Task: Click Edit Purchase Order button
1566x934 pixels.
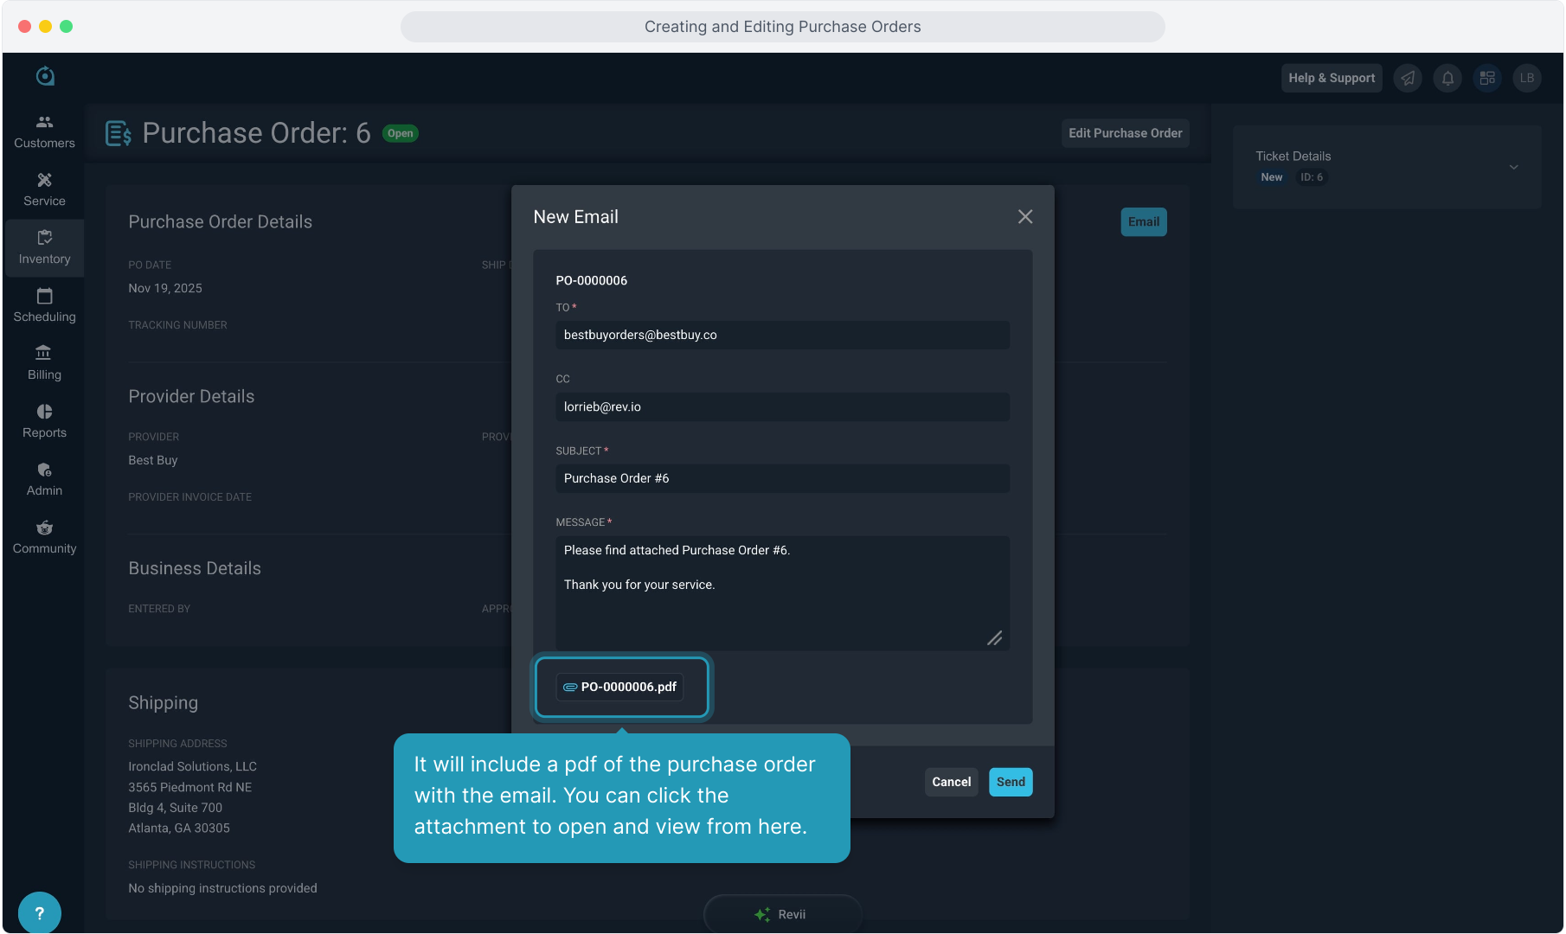Action: (1125, 133)
